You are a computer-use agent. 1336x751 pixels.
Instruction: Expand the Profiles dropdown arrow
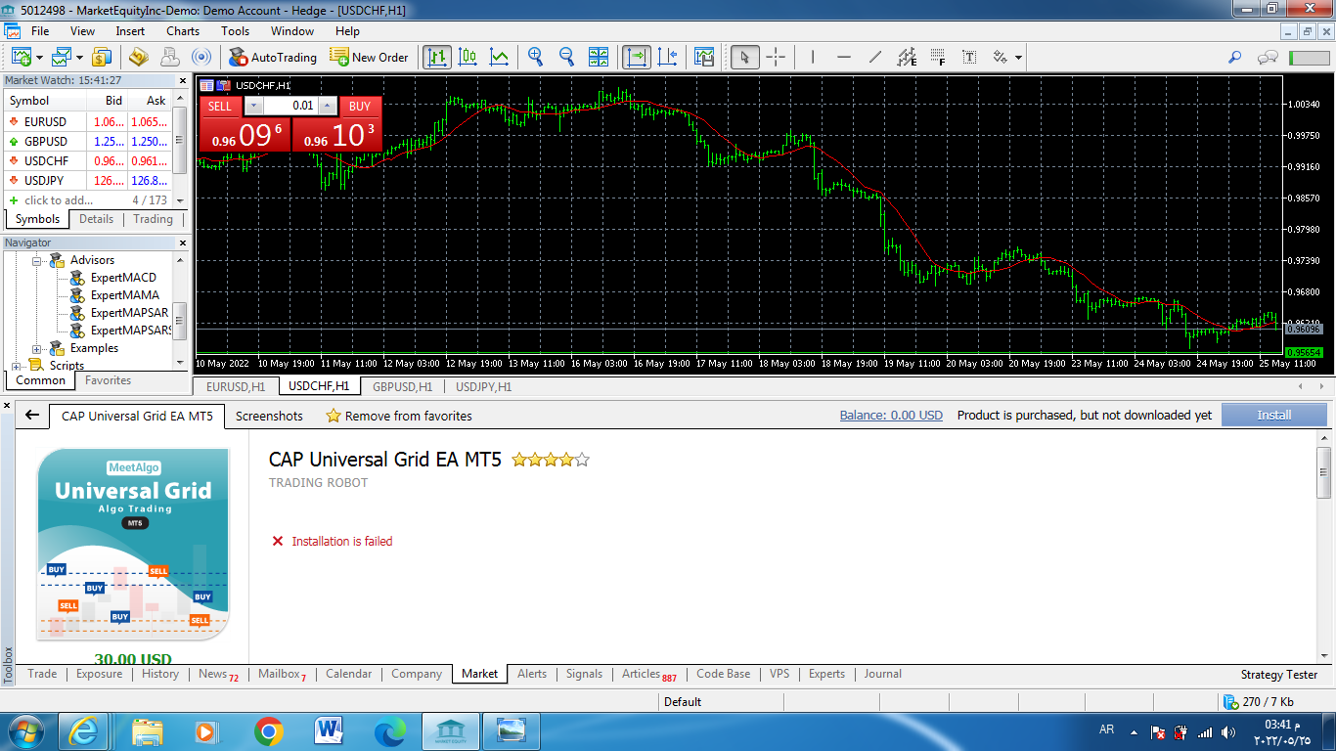(x=80, y=57)
